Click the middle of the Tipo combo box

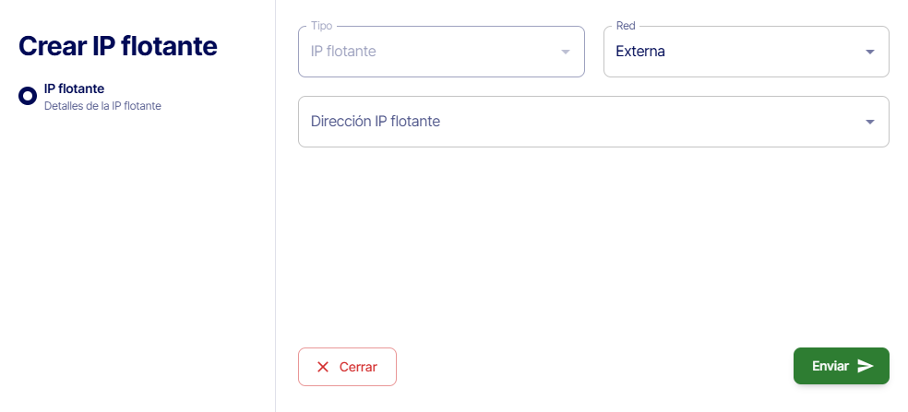click(x=441, y=52)
